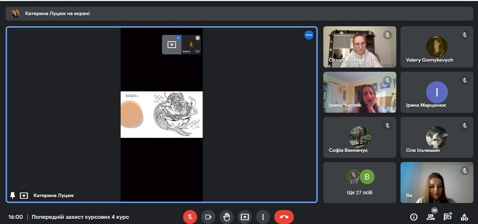This screenshot has height=224, width=478.
Task: Click Valery Gornykevych round avatar
Action: click(437, 47)
